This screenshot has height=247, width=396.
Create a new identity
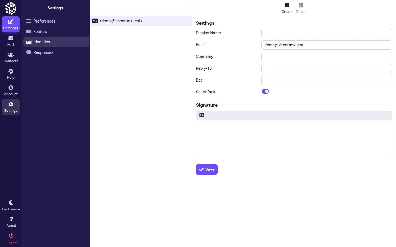[287, 8]
